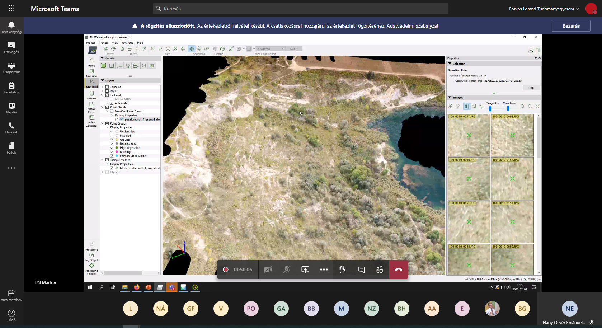Open Pix4D Process menu
Screen dimensions: 602x328
(x=104, y=43)
